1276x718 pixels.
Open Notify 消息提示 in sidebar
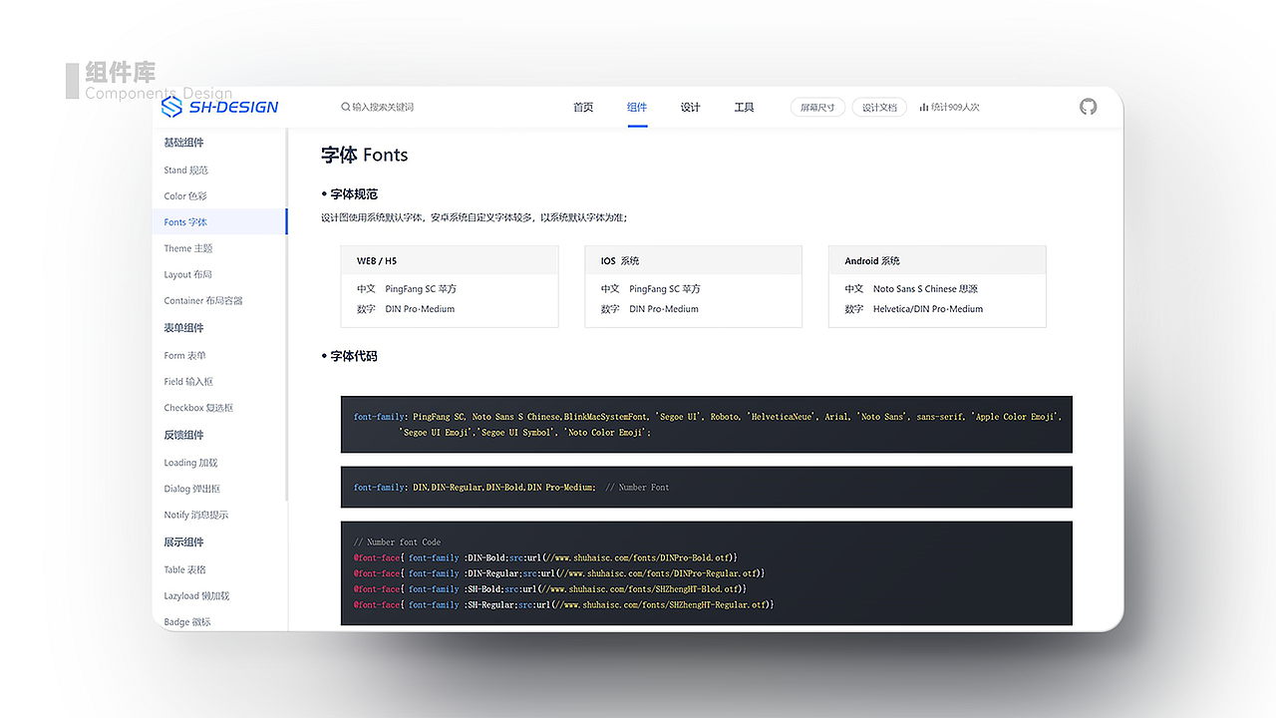pos(196,515)
